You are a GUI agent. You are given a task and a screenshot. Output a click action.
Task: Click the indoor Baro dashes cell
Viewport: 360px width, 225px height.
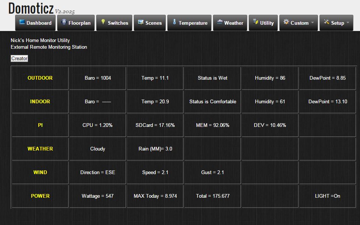[98, 101]
